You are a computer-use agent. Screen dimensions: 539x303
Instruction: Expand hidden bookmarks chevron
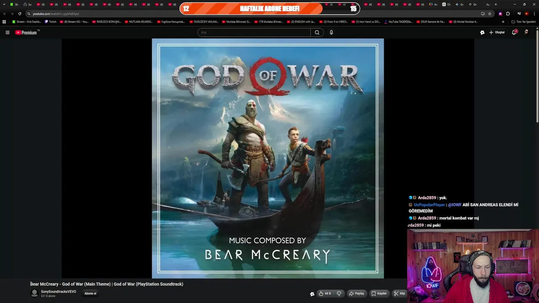[503, 21]
